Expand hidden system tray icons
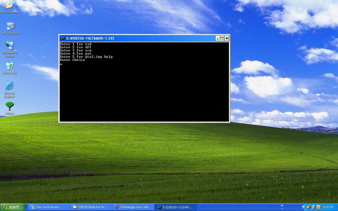This screenshot has height=211, width=338. 303,207
